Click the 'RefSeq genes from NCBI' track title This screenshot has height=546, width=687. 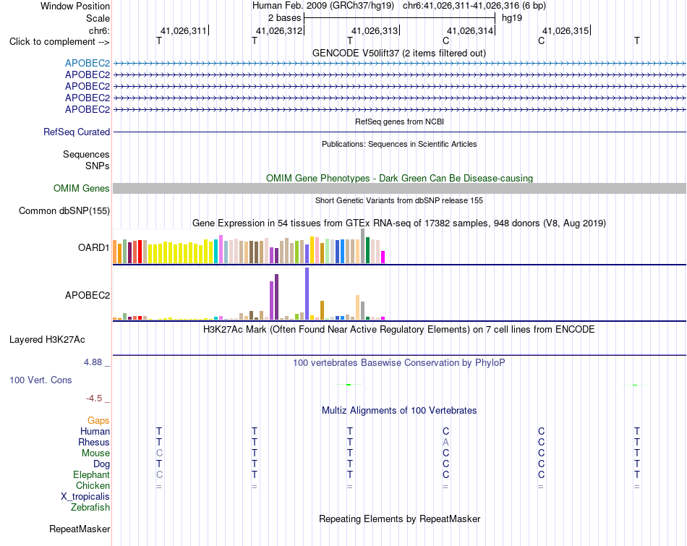coord(399,121)
